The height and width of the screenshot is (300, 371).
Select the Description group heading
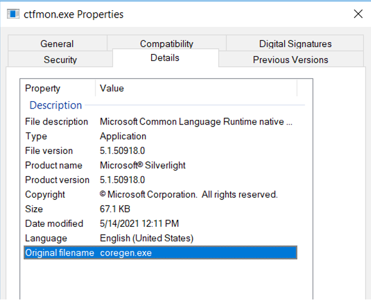click(x=56, y=105)
